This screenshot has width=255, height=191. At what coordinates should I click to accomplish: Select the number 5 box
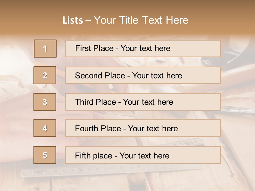pyautogui.click(x=45, y=155)
